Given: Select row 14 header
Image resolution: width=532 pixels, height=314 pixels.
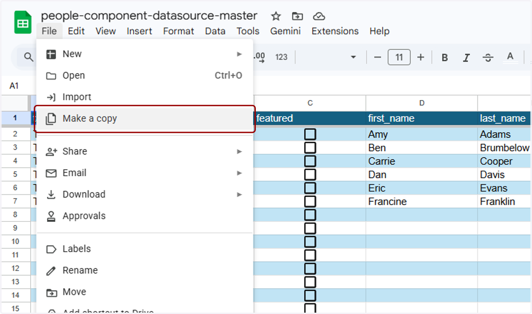Looking at the screenshot, I should click(16, 295).
